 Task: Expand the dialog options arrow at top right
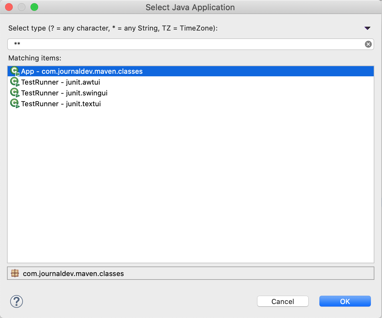tap(367, 28)
